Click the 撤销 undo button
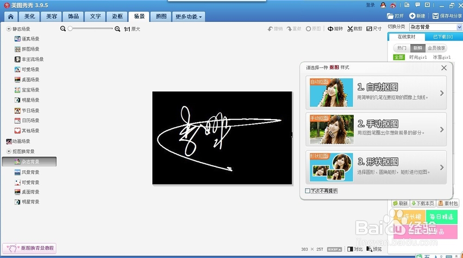The height and width of the screenshot is (258, 463). [275, 29]
